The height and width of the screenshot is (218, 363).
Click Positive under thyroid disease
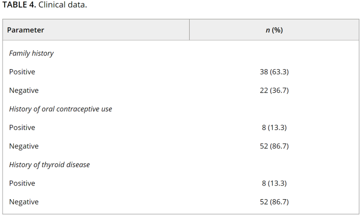click(22, 183)
